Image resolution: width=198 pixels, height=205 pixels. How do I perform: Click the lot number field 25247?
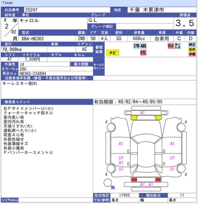tap(67, 10)
